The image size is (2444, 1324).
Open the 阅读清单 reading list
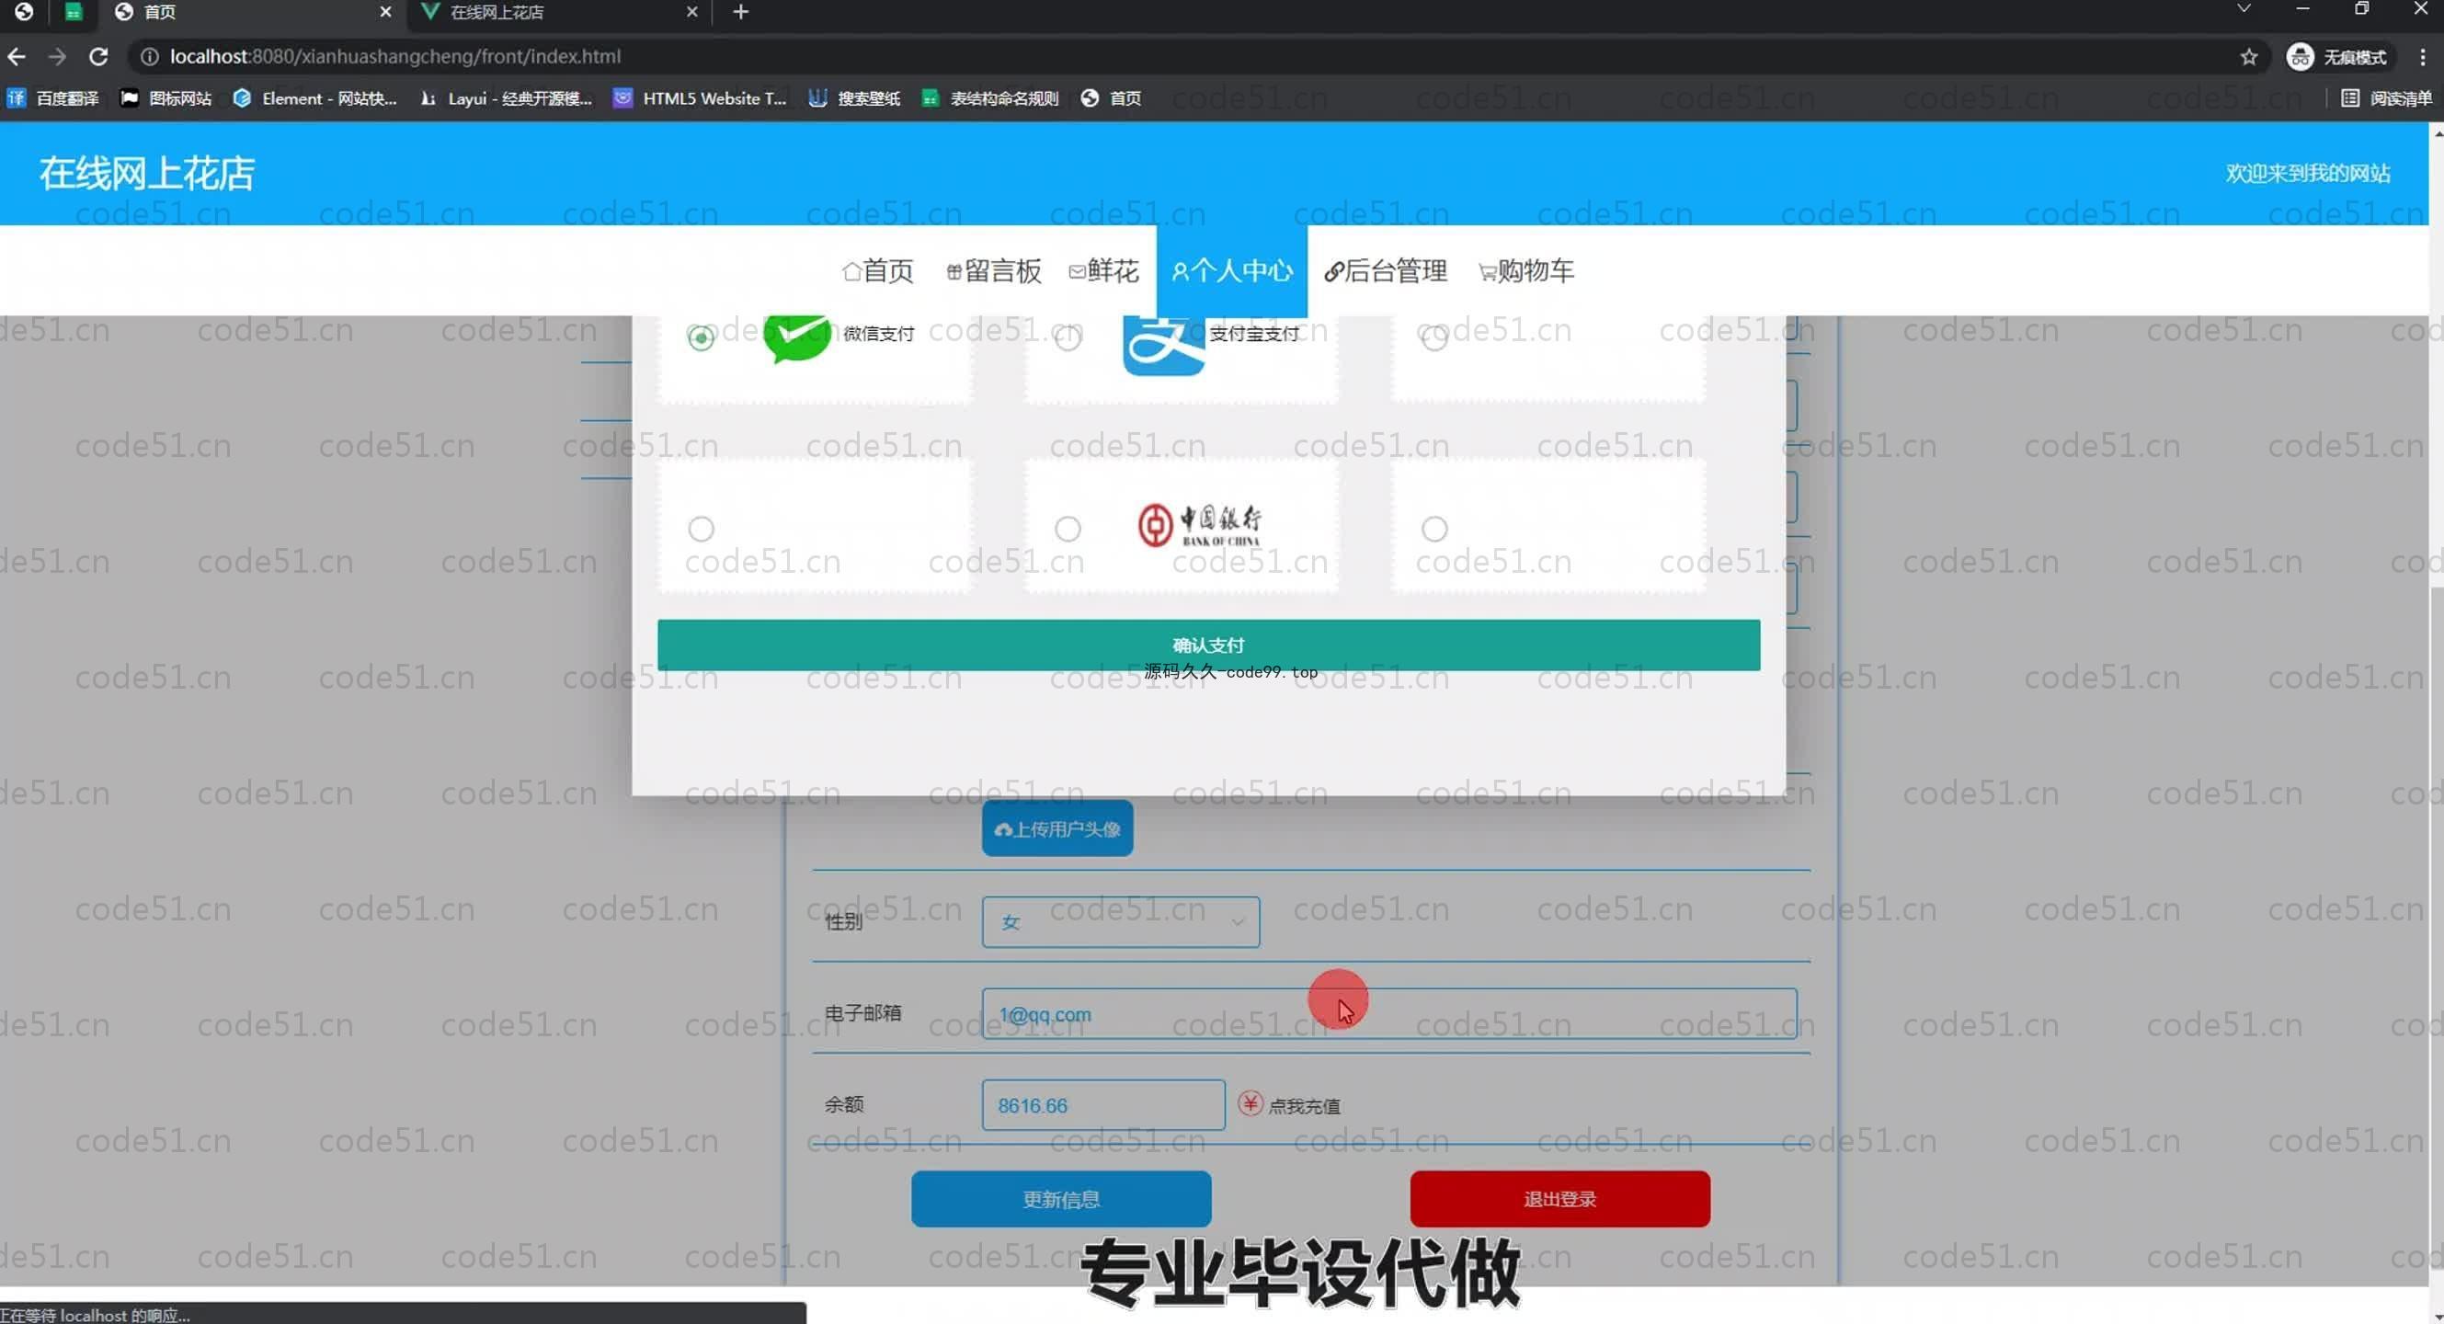tap(2386, 98)
